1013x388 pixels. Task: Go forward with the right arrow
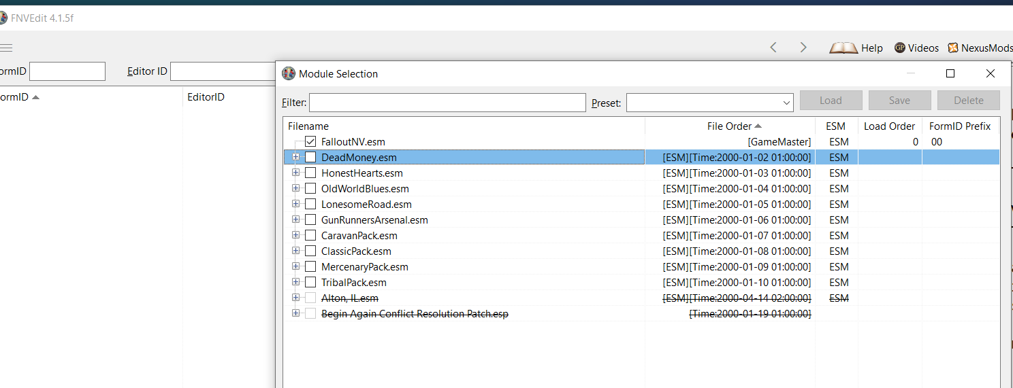803,48
